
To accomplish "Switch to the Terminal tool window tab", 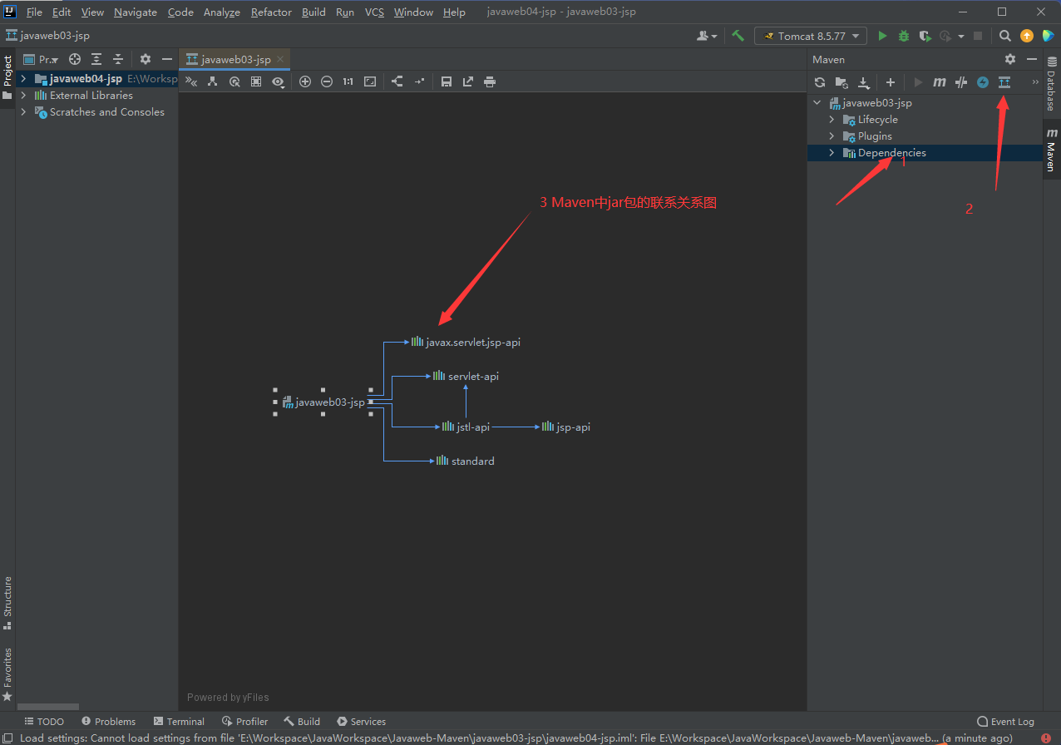I will point(179,722).
